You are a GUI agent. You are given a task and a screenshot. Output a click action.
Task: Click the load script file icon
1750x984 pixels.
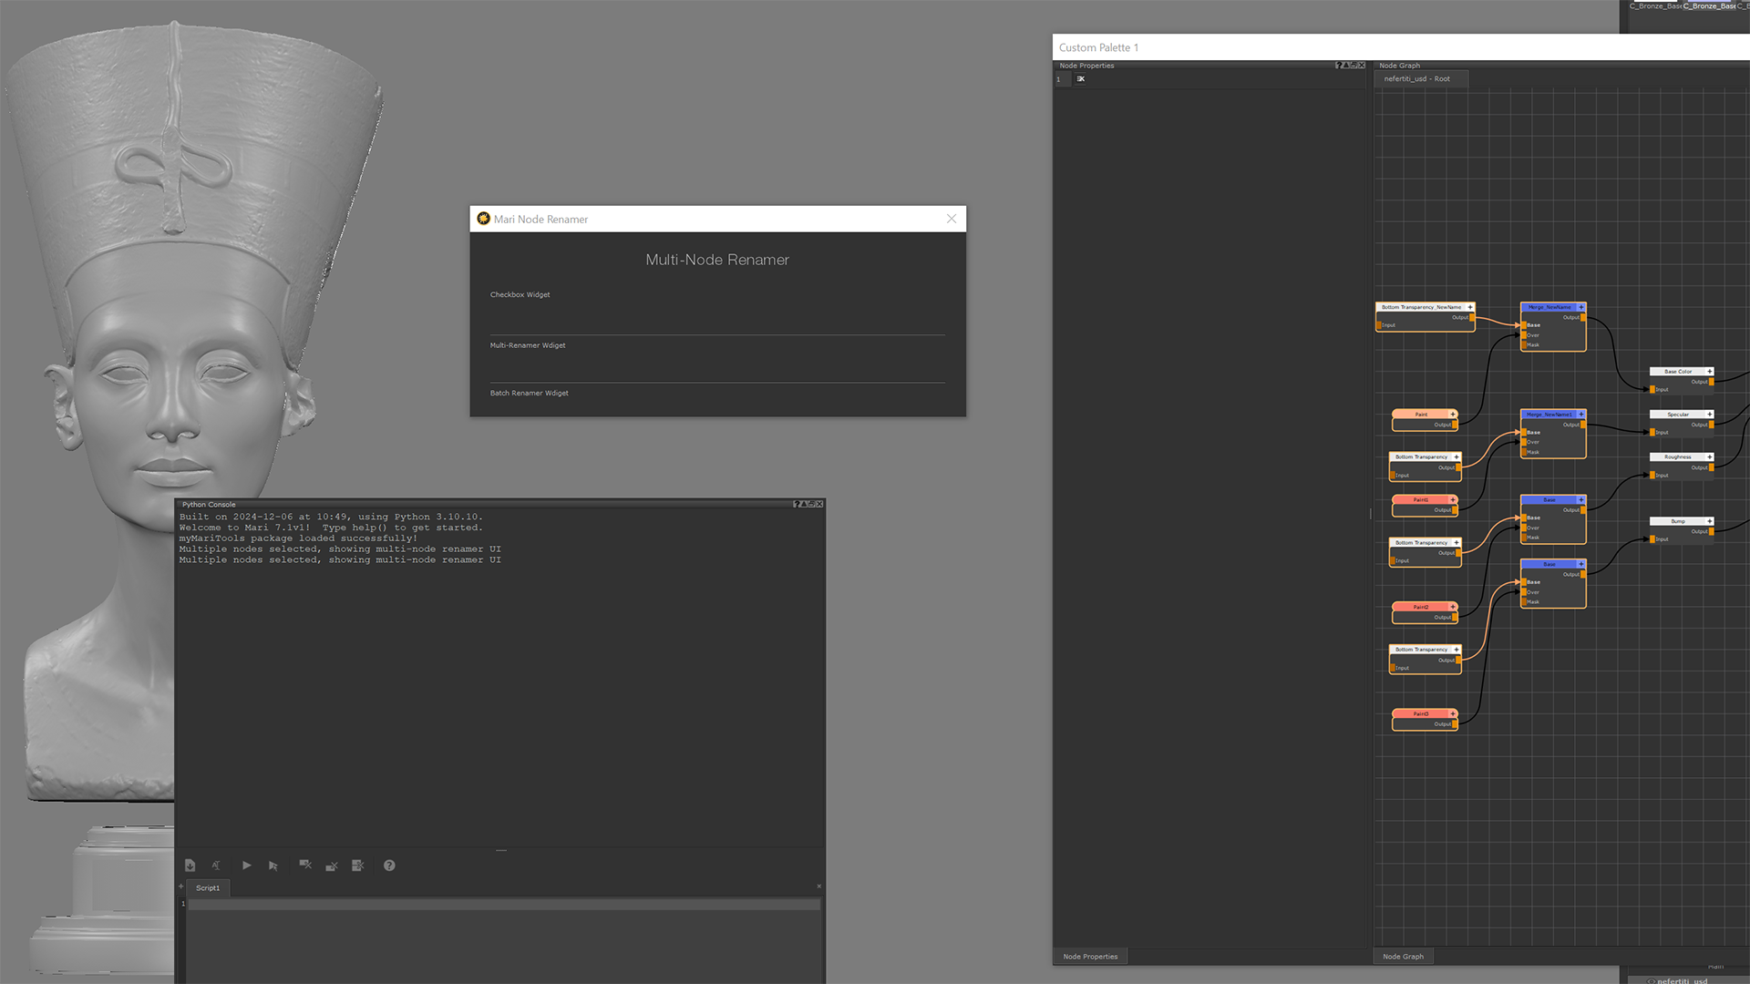point(190,866)
